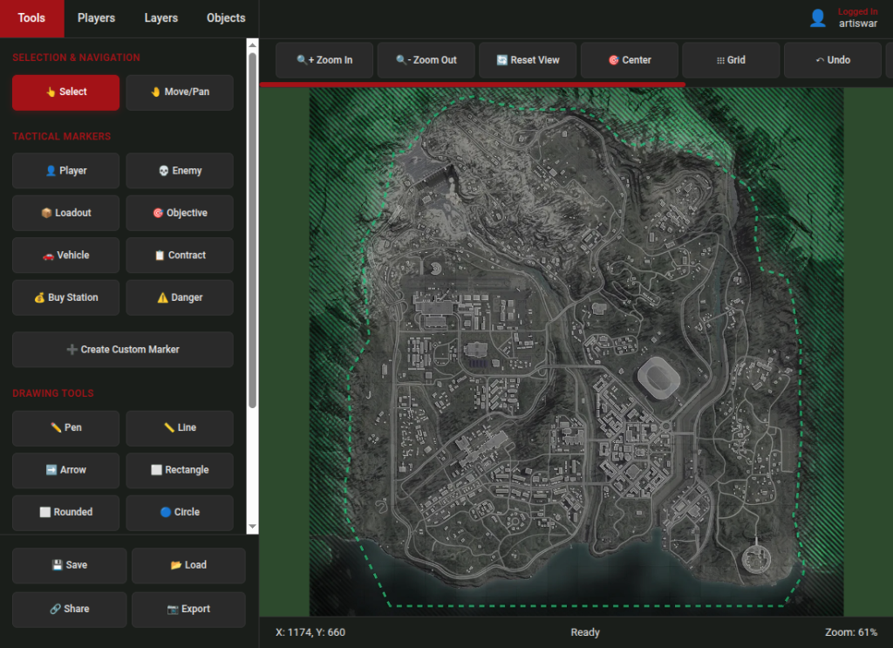Click Create Custom Marker button
The image size is (893, 648).
[x=123, y=349]
